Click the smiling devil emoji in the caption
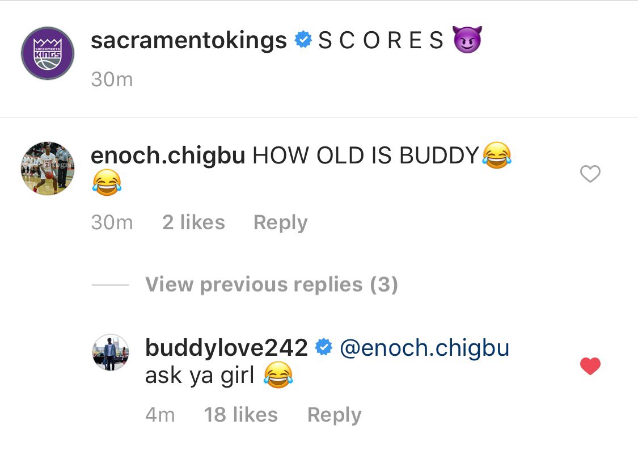Screen dimensions: 638x450 pyautogui.click(x=467, y=40)
